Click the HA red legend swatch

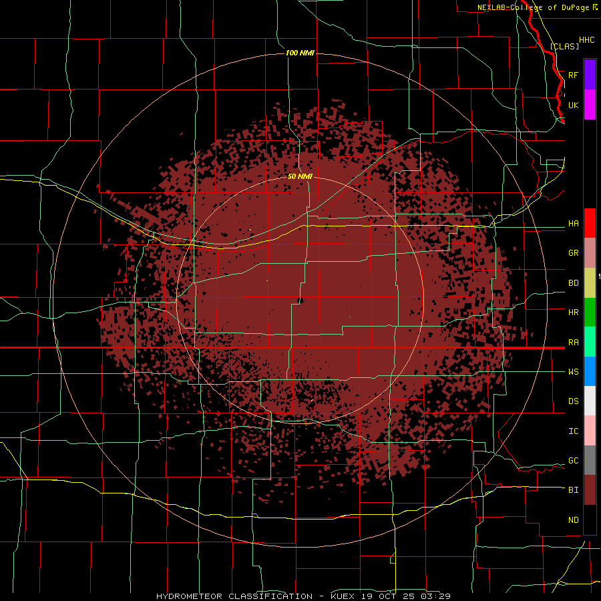click(x=590, y=223)
